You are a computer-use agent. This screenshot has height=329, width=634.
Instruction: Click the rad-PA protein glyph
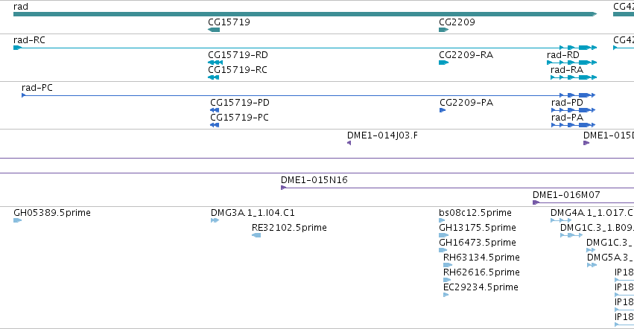click(x=574, y=125)
